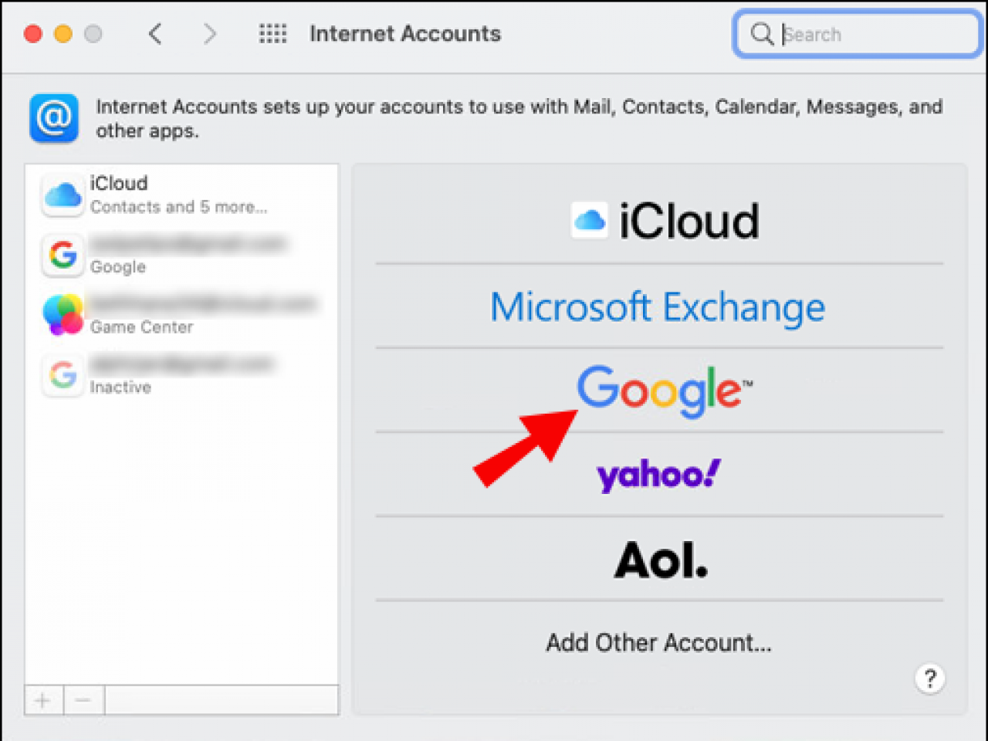The height and width of the screenshot is (741, 988).
Task: Select the active Google account row
Action: tap(181, 255)
